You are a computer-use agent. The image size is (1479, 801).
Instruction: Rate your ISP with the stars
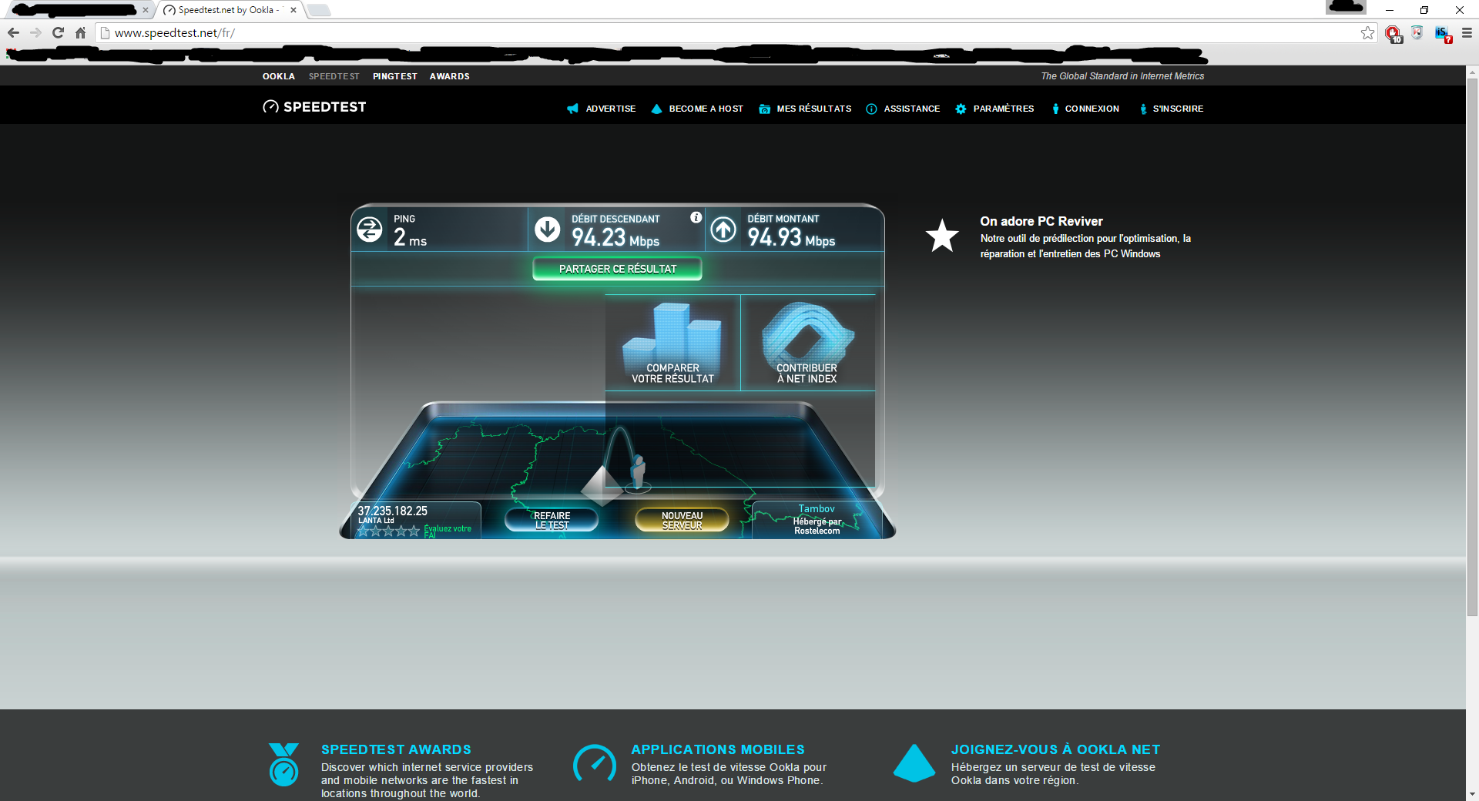pos(389,531)
